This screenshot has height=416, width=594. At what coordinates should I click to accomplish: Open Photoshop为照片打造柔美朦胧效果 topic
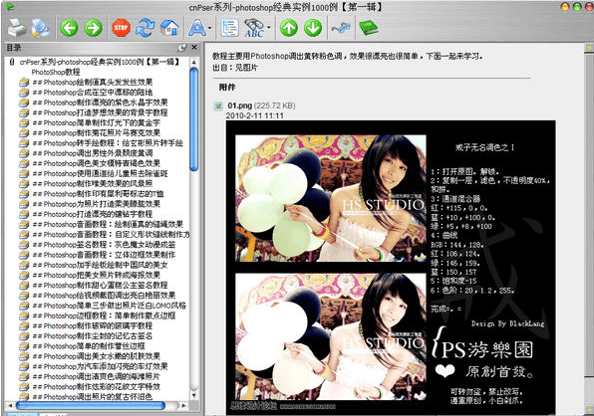(x=97, y=204)
